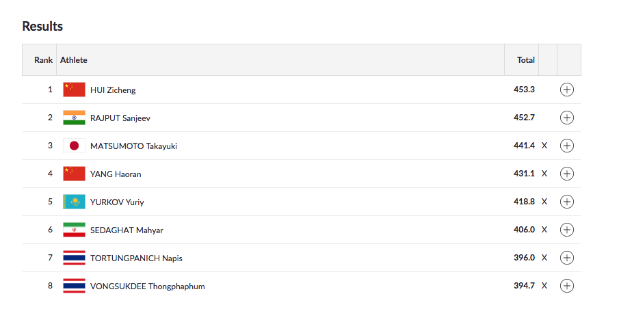This screenshot has width=619, height=335.
Task: Click the China flag beside HUI Zicheng
Action: click(74, 90)
